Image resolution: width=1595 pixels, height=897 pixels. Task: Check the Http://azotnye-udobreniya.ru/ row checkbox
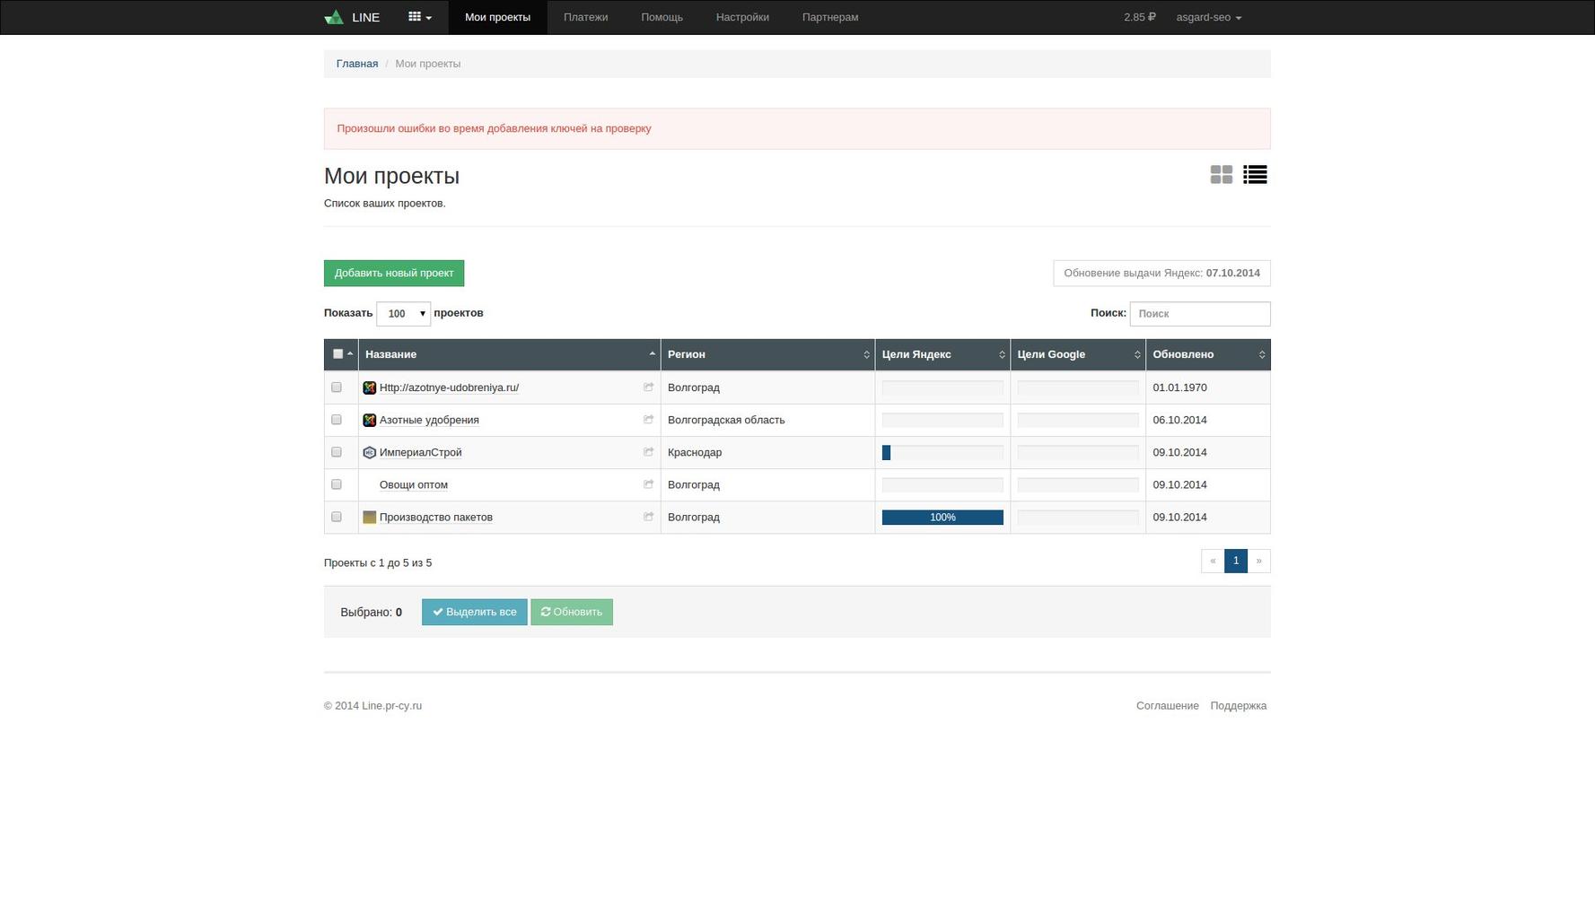[337, 388]
